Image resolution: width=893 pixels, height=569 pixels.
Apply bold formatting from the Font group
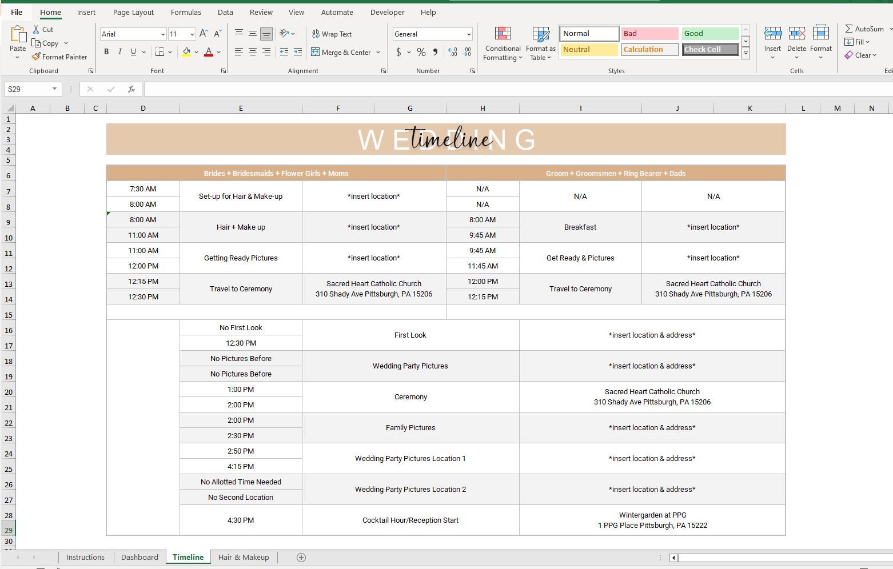click(106, 51)
